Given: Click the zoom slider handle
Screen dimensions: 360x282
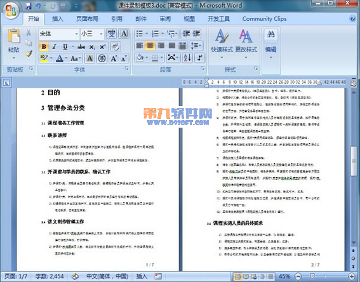Looking at the screenshot, I should click(312, 276).
